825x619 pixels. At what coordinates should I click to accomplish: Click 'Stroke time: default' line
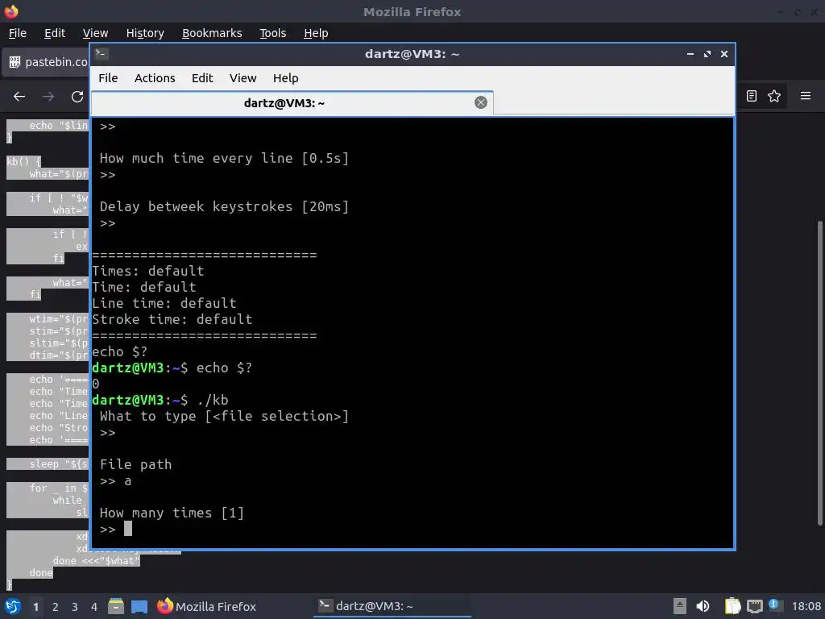tap(172, 319)
